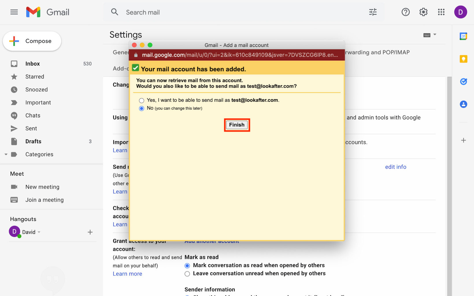Select the No radio option
This screenshot has height=296, width=474.
142,108
